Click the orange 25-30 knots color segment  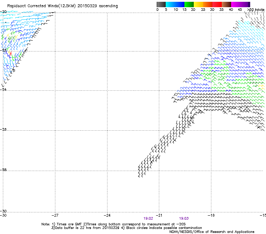(x=208, y=4)
